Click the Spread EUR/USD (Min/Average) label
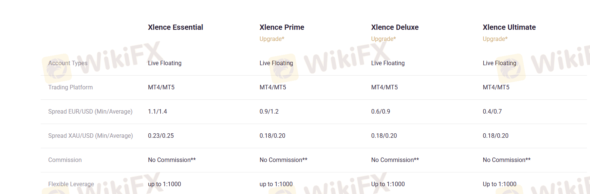Screen dimensions: 590x194 point(90,111)
